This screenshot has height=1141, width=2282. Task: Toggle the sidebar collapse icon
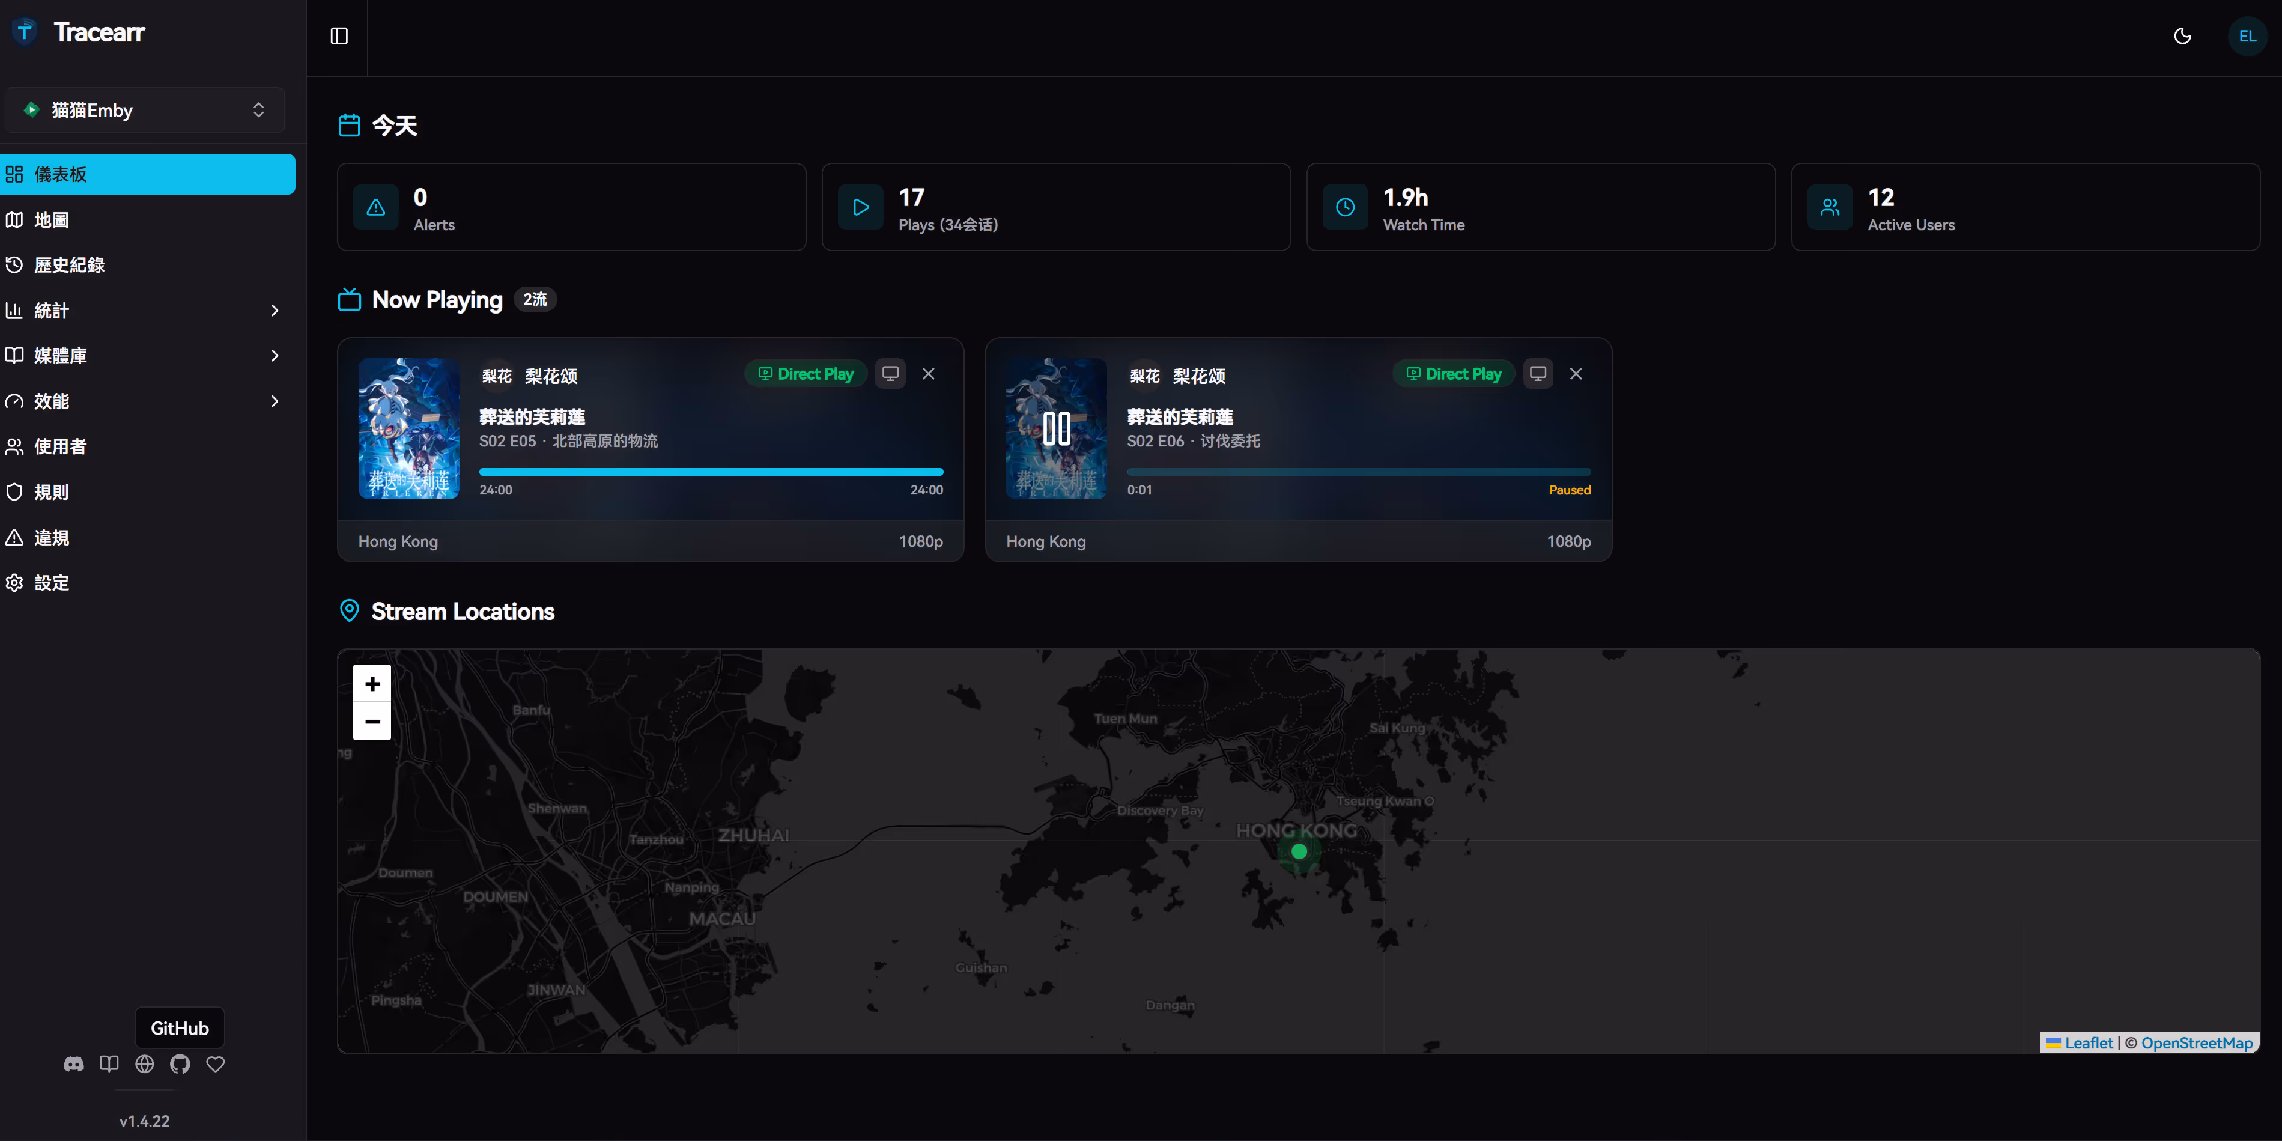tap(338, 36)
